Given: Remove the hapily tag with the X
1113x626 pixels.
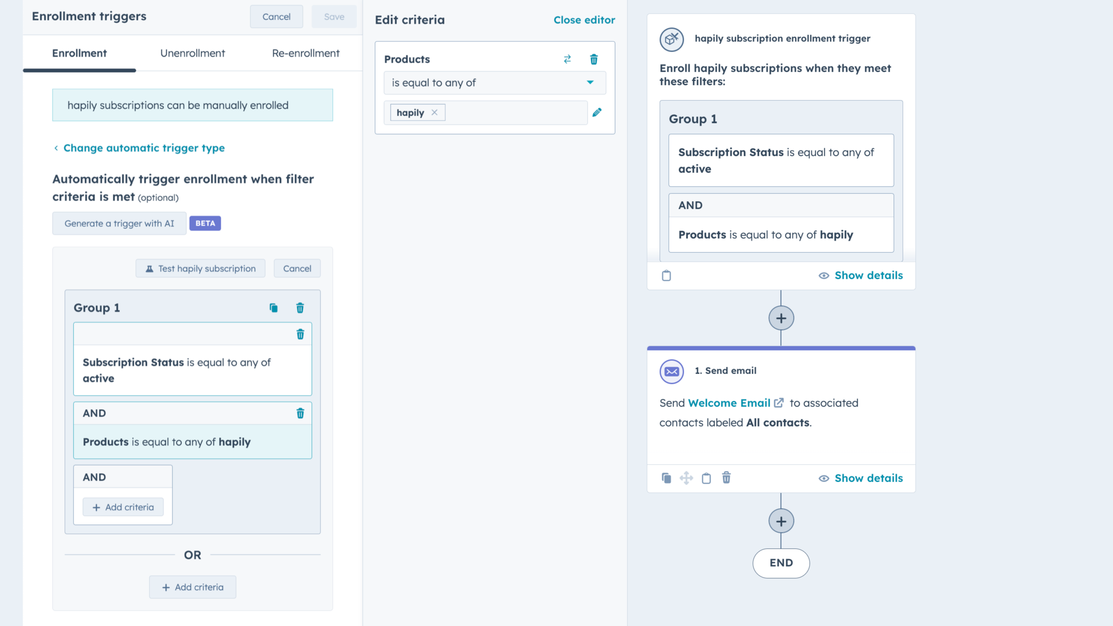Looking at the screenshot, I should [x=434, y=113].
